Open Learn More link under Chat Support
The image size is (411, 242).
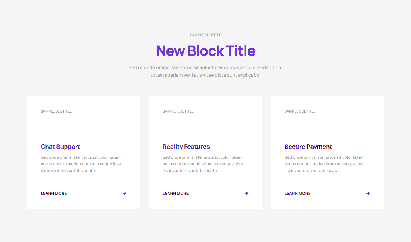point(54,194)
